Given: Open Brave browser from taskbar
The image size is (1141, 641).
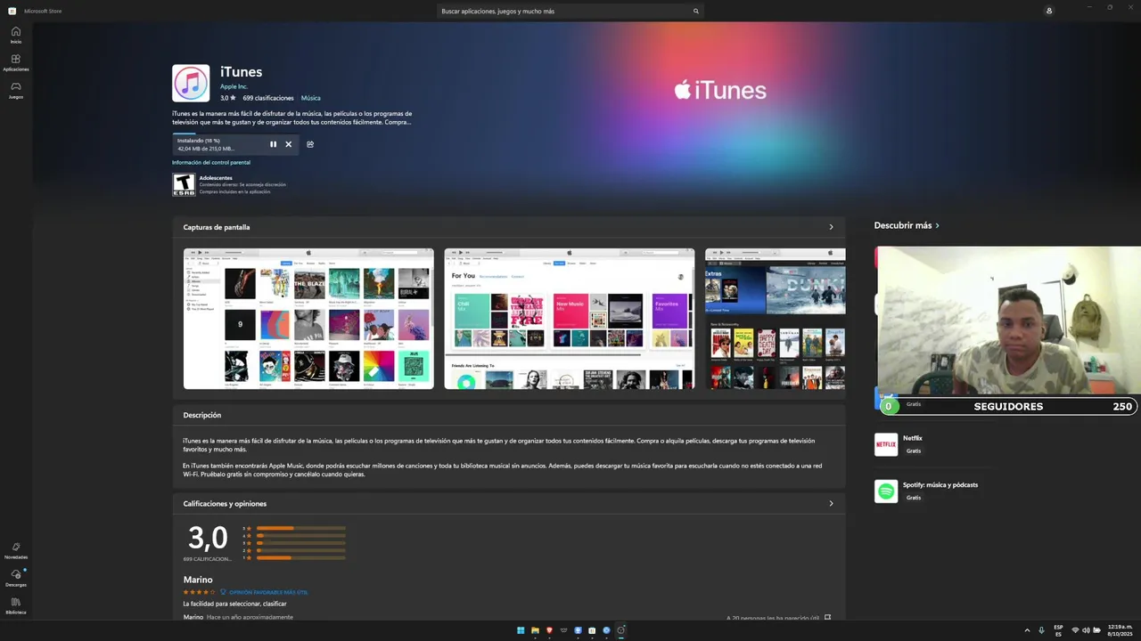Looking at the screenshot, I should [549, 630].
